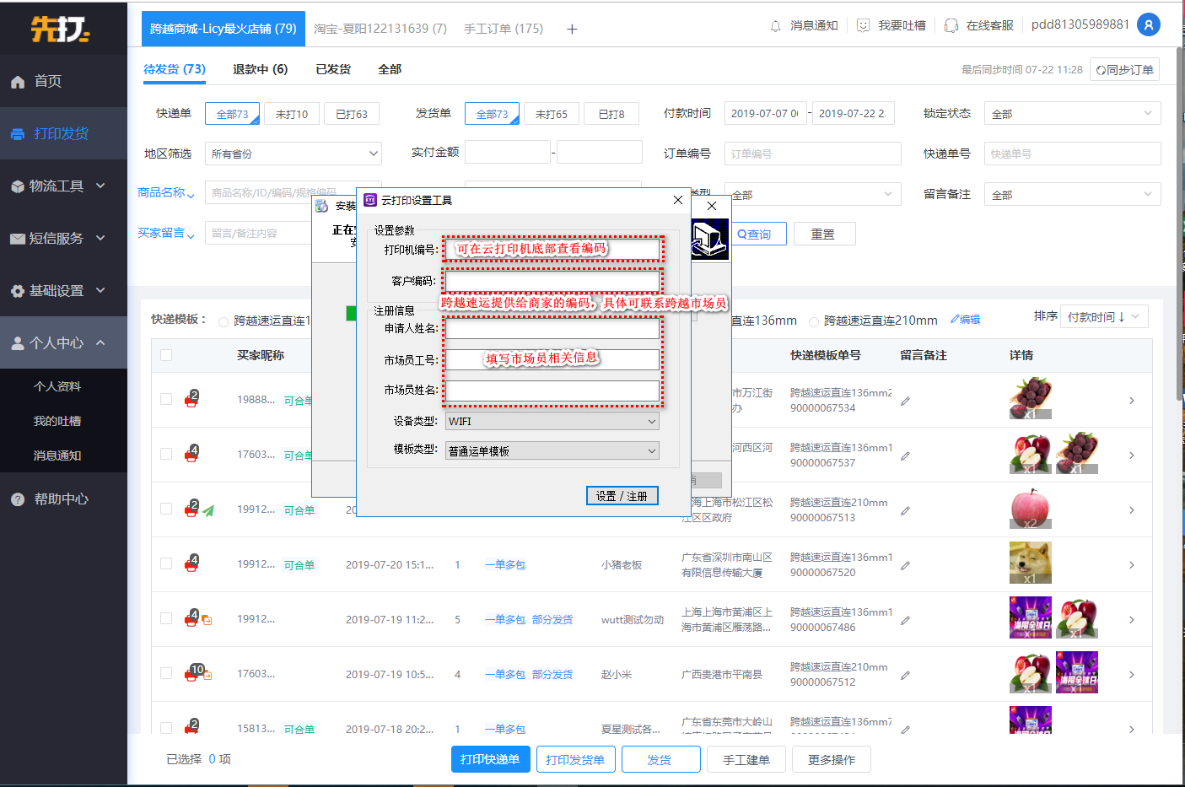The image size is (1185, 787).
Task: Edit template for 跨越速运直连210mm
Action: [965, 320]
